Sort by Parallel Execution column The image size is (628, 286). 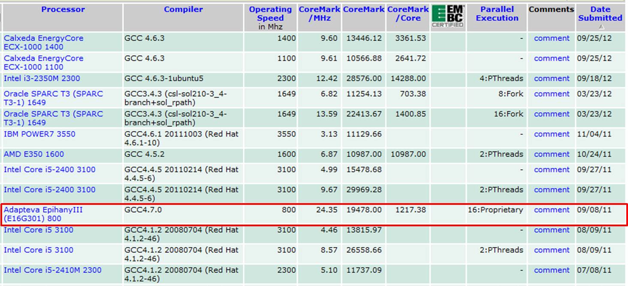point(497,14)
